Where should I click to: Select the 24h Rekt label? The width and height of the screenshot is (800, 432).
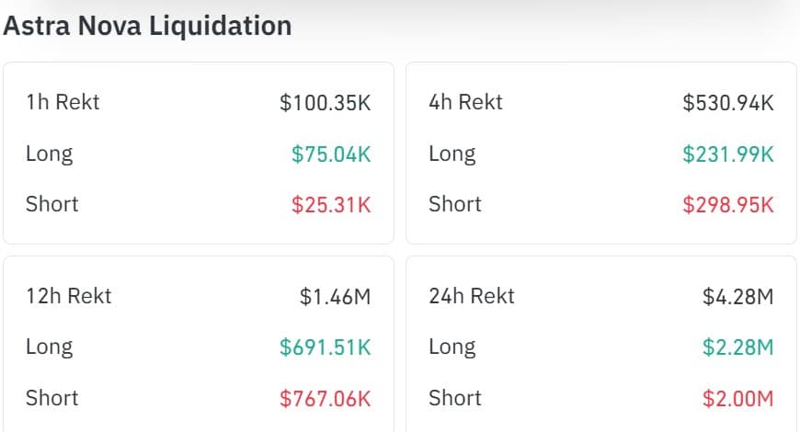click(x=471, y=296)
